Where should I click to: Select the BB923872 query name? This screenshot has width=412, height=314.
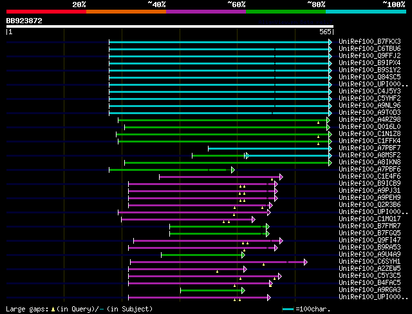click(24, 21)
